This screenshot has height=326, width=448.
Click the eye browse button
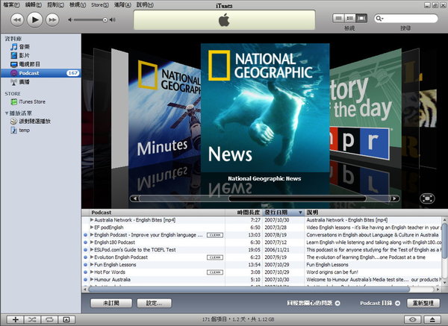click(413, 320)
